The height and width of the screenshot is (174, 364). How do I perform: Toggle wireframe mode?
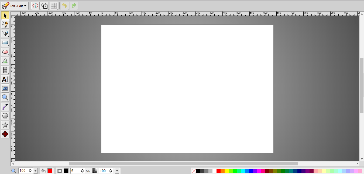click(44, 6)
